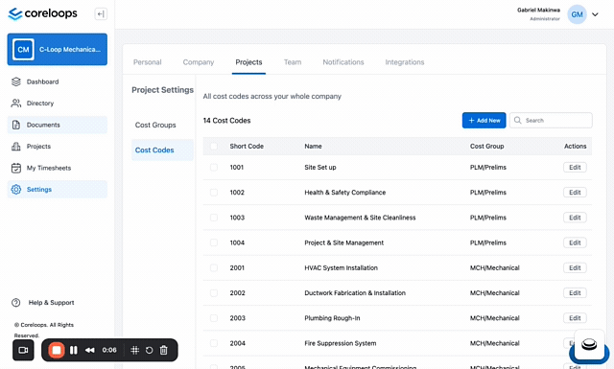614x369 pixels.
Task: Collapse the sidebar with the arrow icon
Action: tap(101, 14)
